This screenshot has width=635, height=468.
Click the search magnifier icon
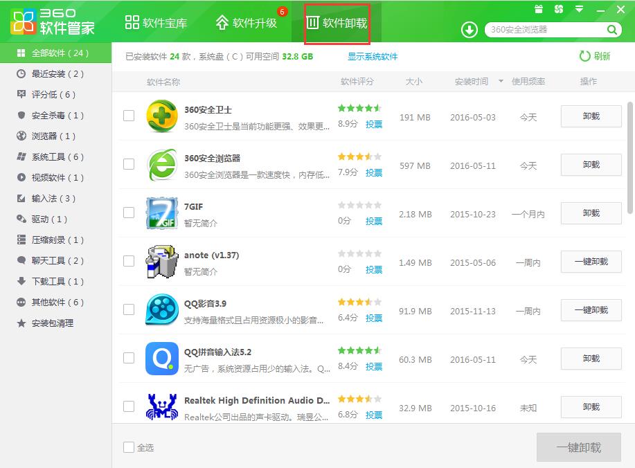coord(612,30)
